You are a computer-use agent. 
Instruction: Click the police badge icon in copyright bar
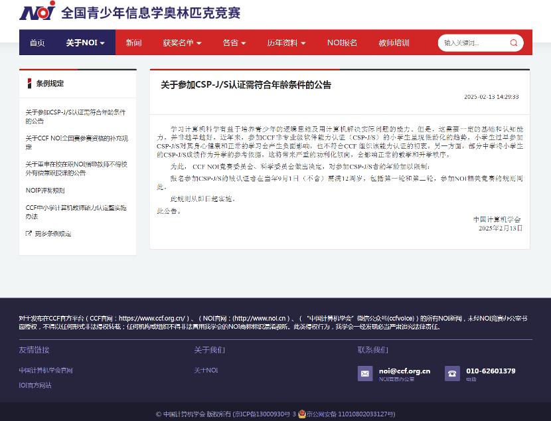[x=302, y=414]
